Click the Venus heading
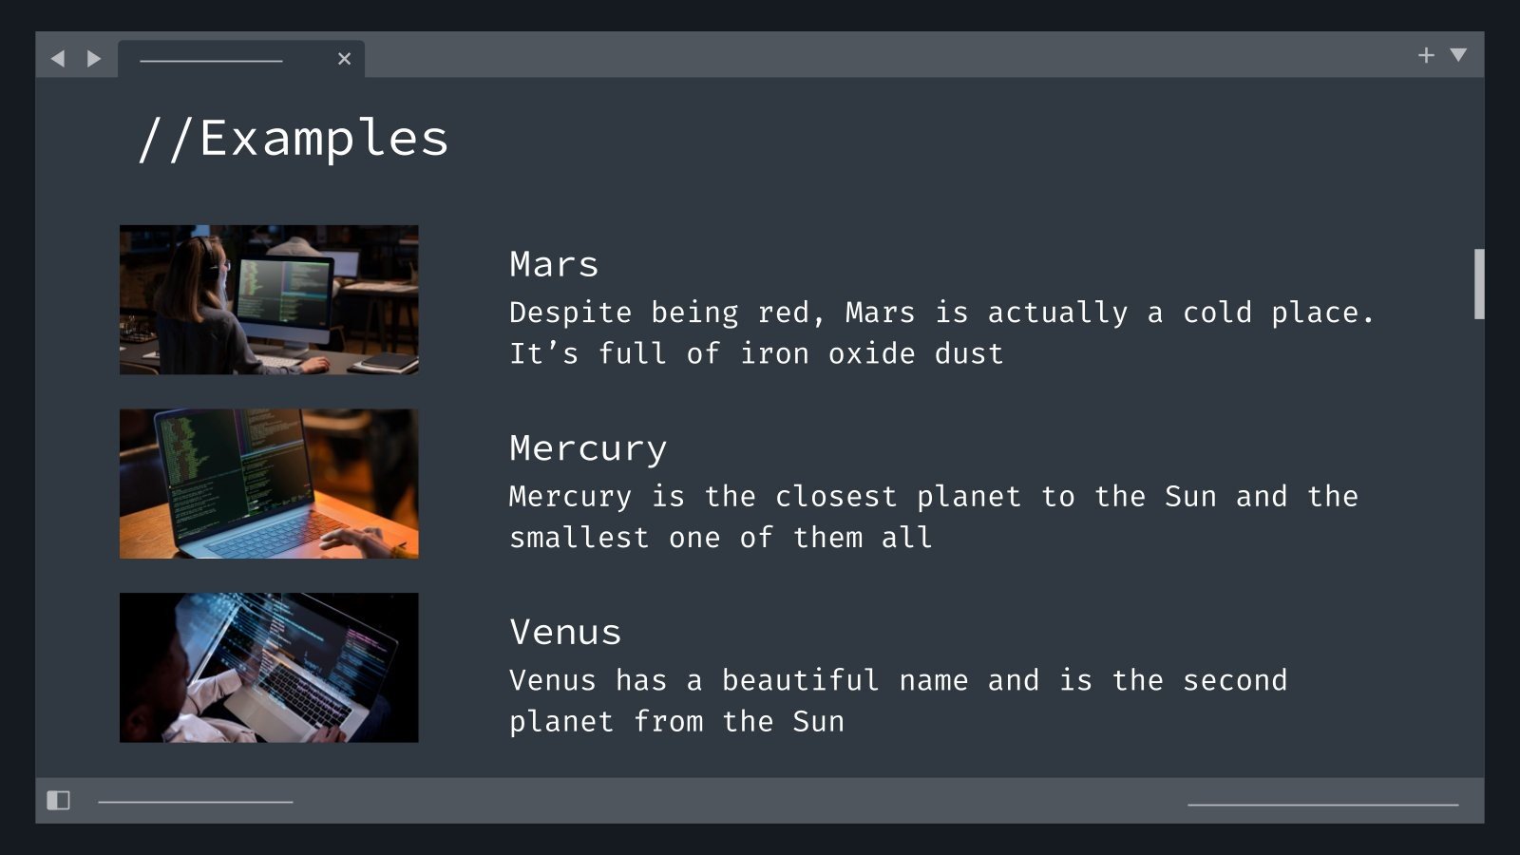Viewport: 1520px width, 855px height. [565, 632]
